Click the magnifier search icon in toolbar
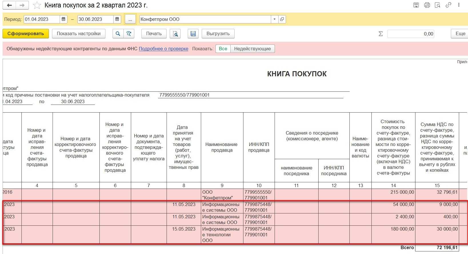468x254 pixels. coord(118,34)
